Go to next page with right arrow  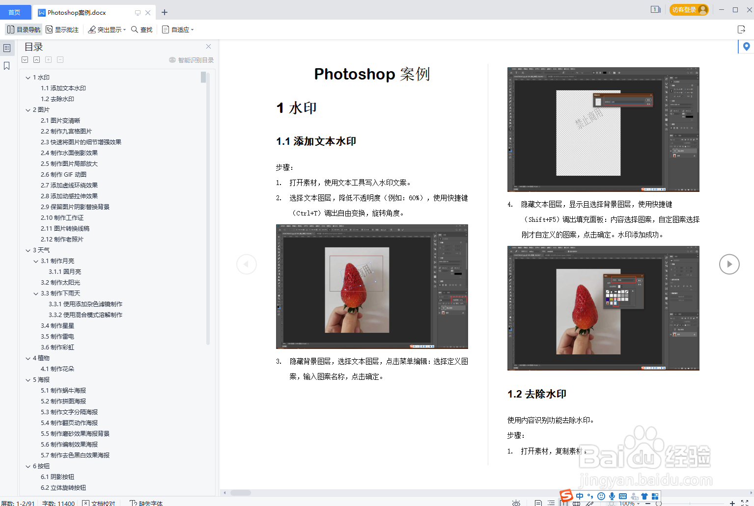click(729, 264)
